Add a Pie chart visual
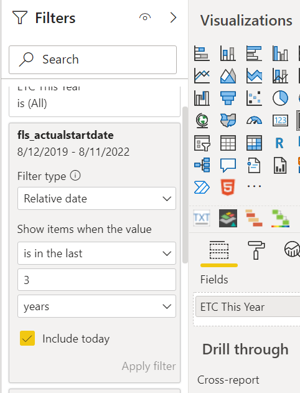Image resolution: width=300 pixels, height=393 pixels. pos(280,98)
